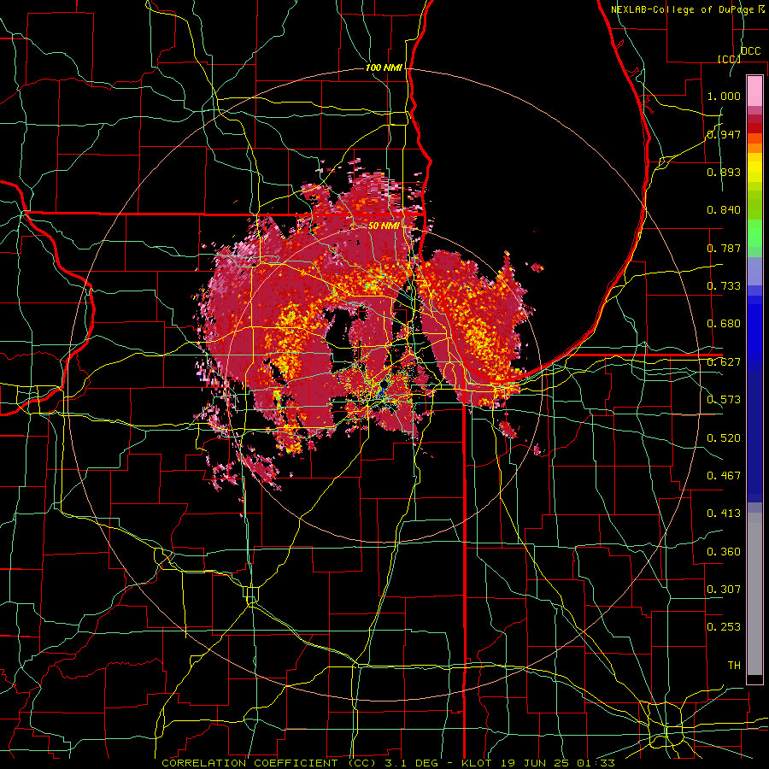Select the 0.520 scale value
The image size is (769, 769).
coord(724,438)
